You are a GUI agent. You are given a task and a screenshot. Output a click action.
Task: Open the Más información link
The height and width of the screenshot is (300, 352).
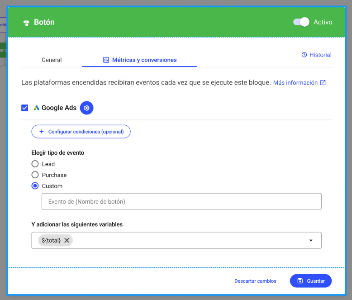coord(299,83)
